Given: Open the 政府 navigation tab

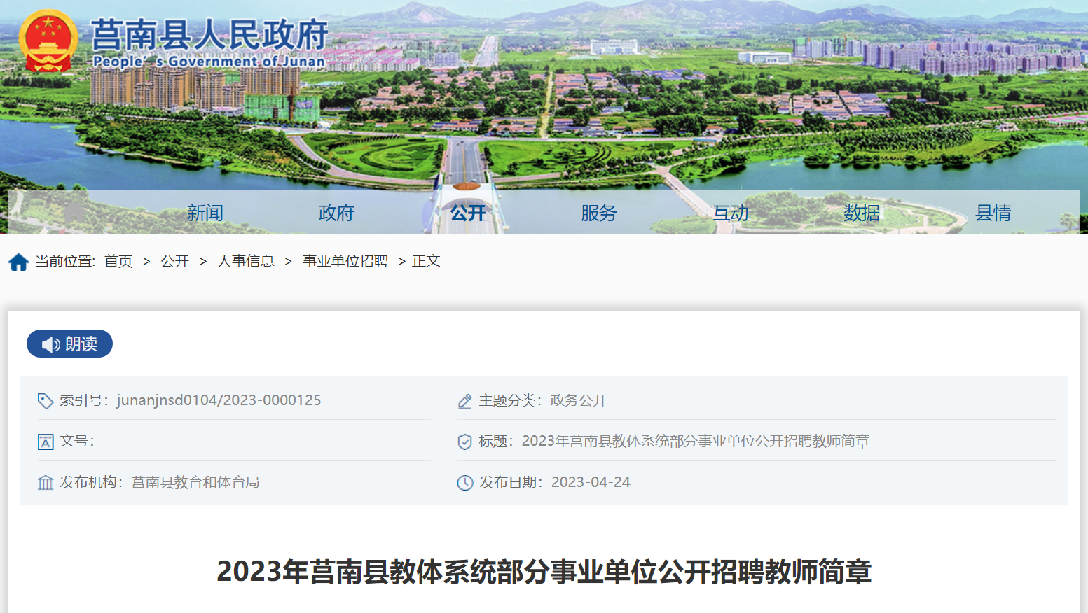Looking at the screenshot, I should 336,213.
